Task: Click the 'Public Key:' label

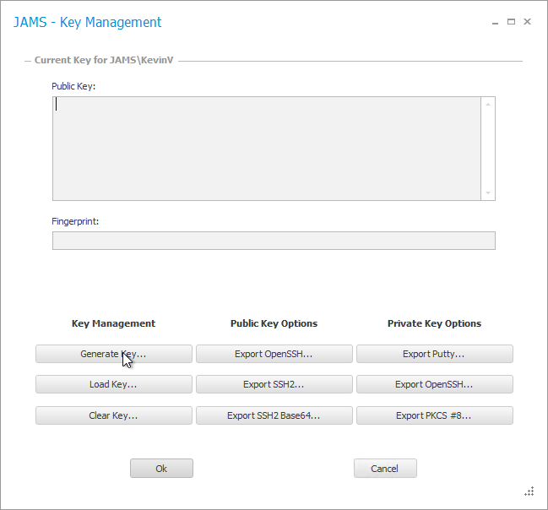Action: click(73, 86)
